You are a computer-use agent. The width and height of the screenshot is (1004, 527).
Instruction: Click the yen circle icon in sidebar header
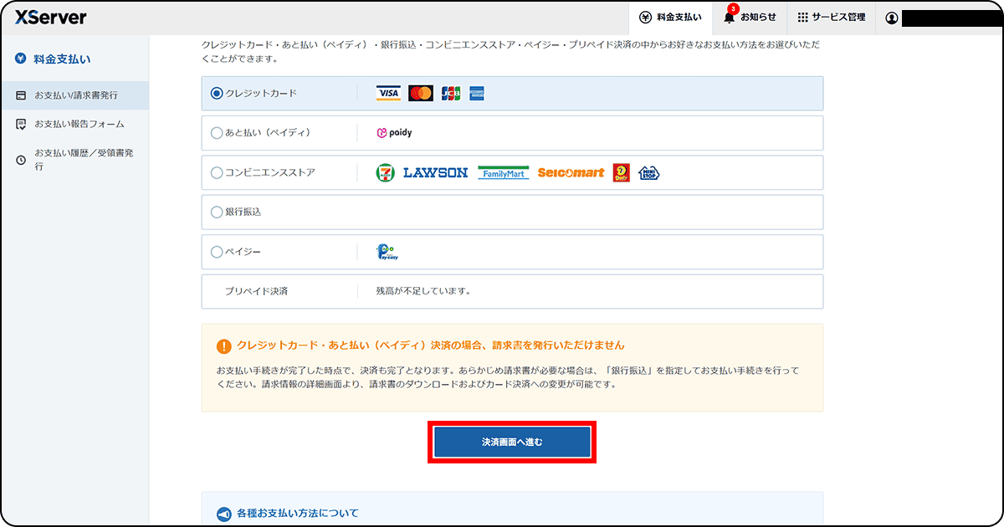pos(21,59)
